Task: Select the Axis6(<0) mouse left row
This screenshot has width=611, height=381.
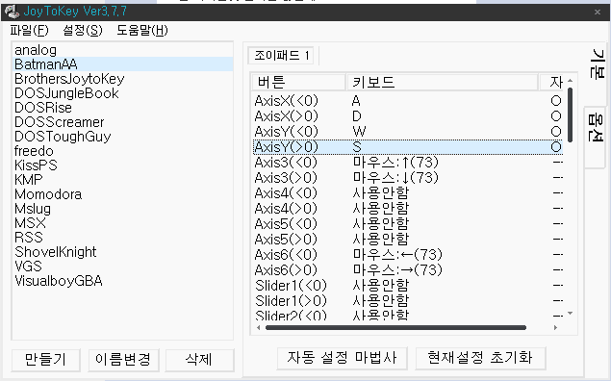Action: coord(408,254)
